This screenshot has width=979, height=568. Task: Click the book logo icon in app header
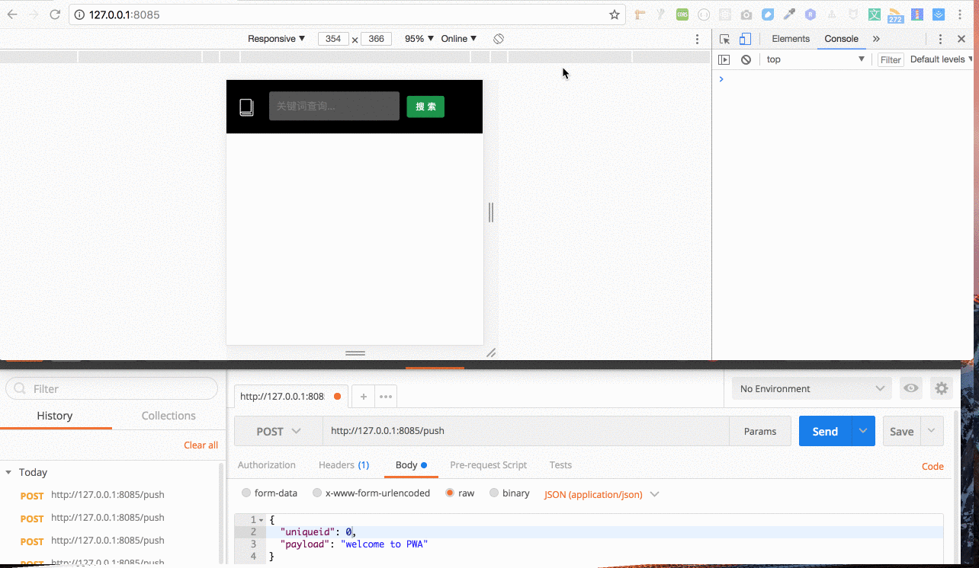pos(246,107)
